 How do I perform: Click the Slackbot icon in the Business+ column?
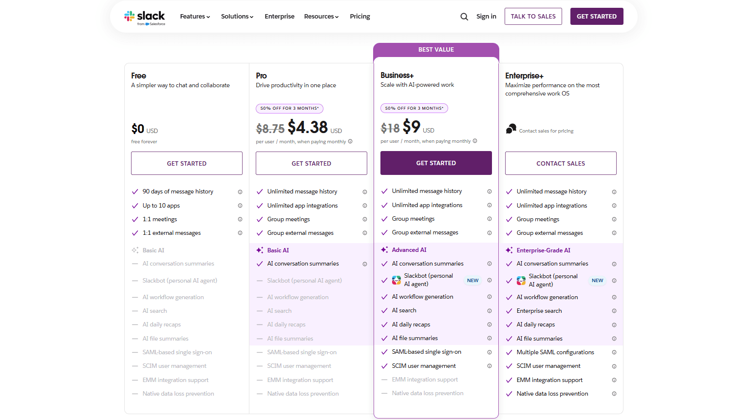(396, 280)
